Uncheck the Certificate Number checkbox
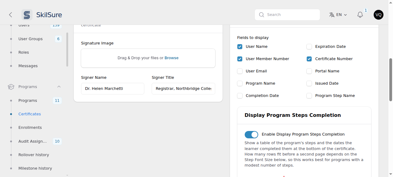Screen dimensions: 393x177 coord(309,59)
